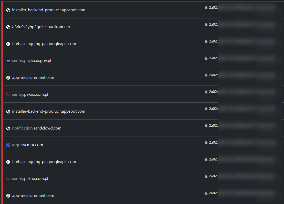Select the d34u9x2ybp2qg4.cloudfront.net domain

coord(41,27)
